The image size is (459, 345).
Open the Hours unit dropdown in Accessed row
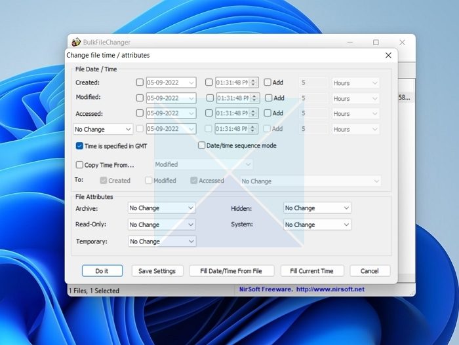tap(355, 114)
